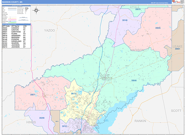The image size is (186, 135).
Task: Click the YAZOO county label
Action: click(50, 30)
